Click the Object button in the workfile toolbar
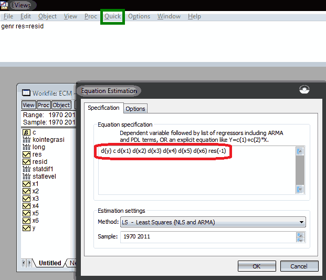 click(x=61, y=105)
